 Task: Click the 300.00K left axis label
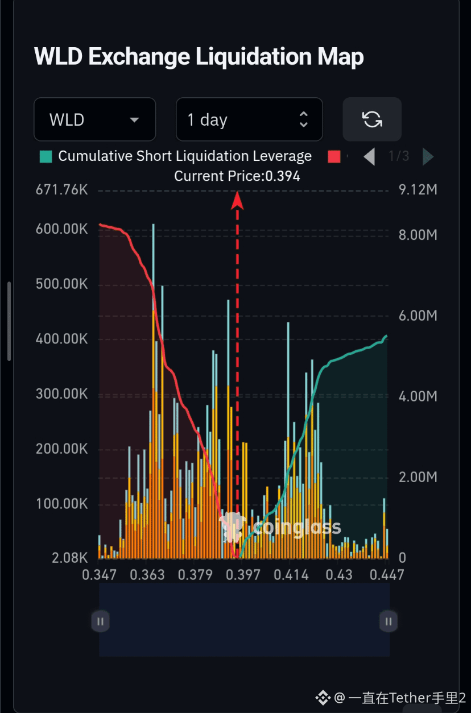click(62, 394)
